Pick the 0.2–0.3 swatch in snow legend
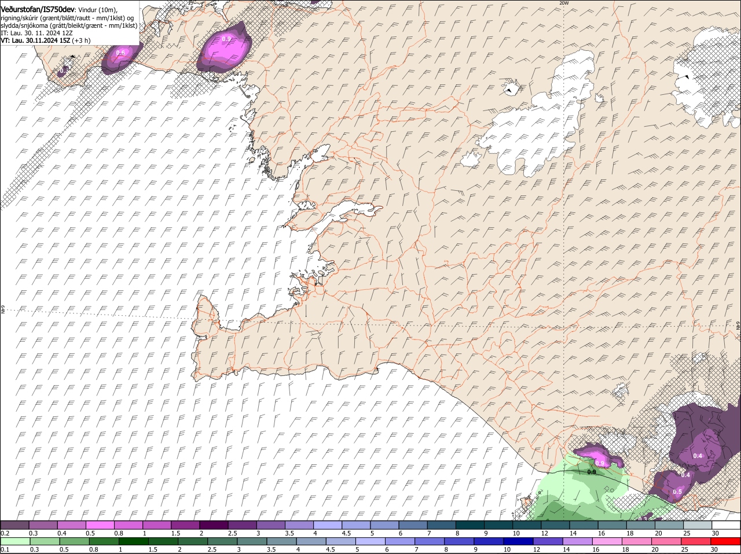This screenshot has height=554, width=741. (14, 525)
